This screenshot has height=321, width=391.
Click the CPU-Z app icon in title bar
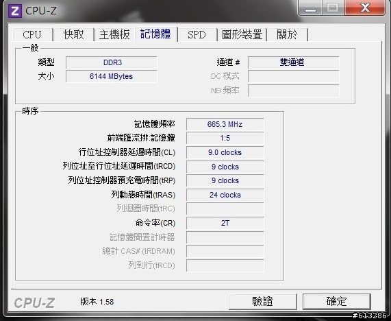(14, 11)
